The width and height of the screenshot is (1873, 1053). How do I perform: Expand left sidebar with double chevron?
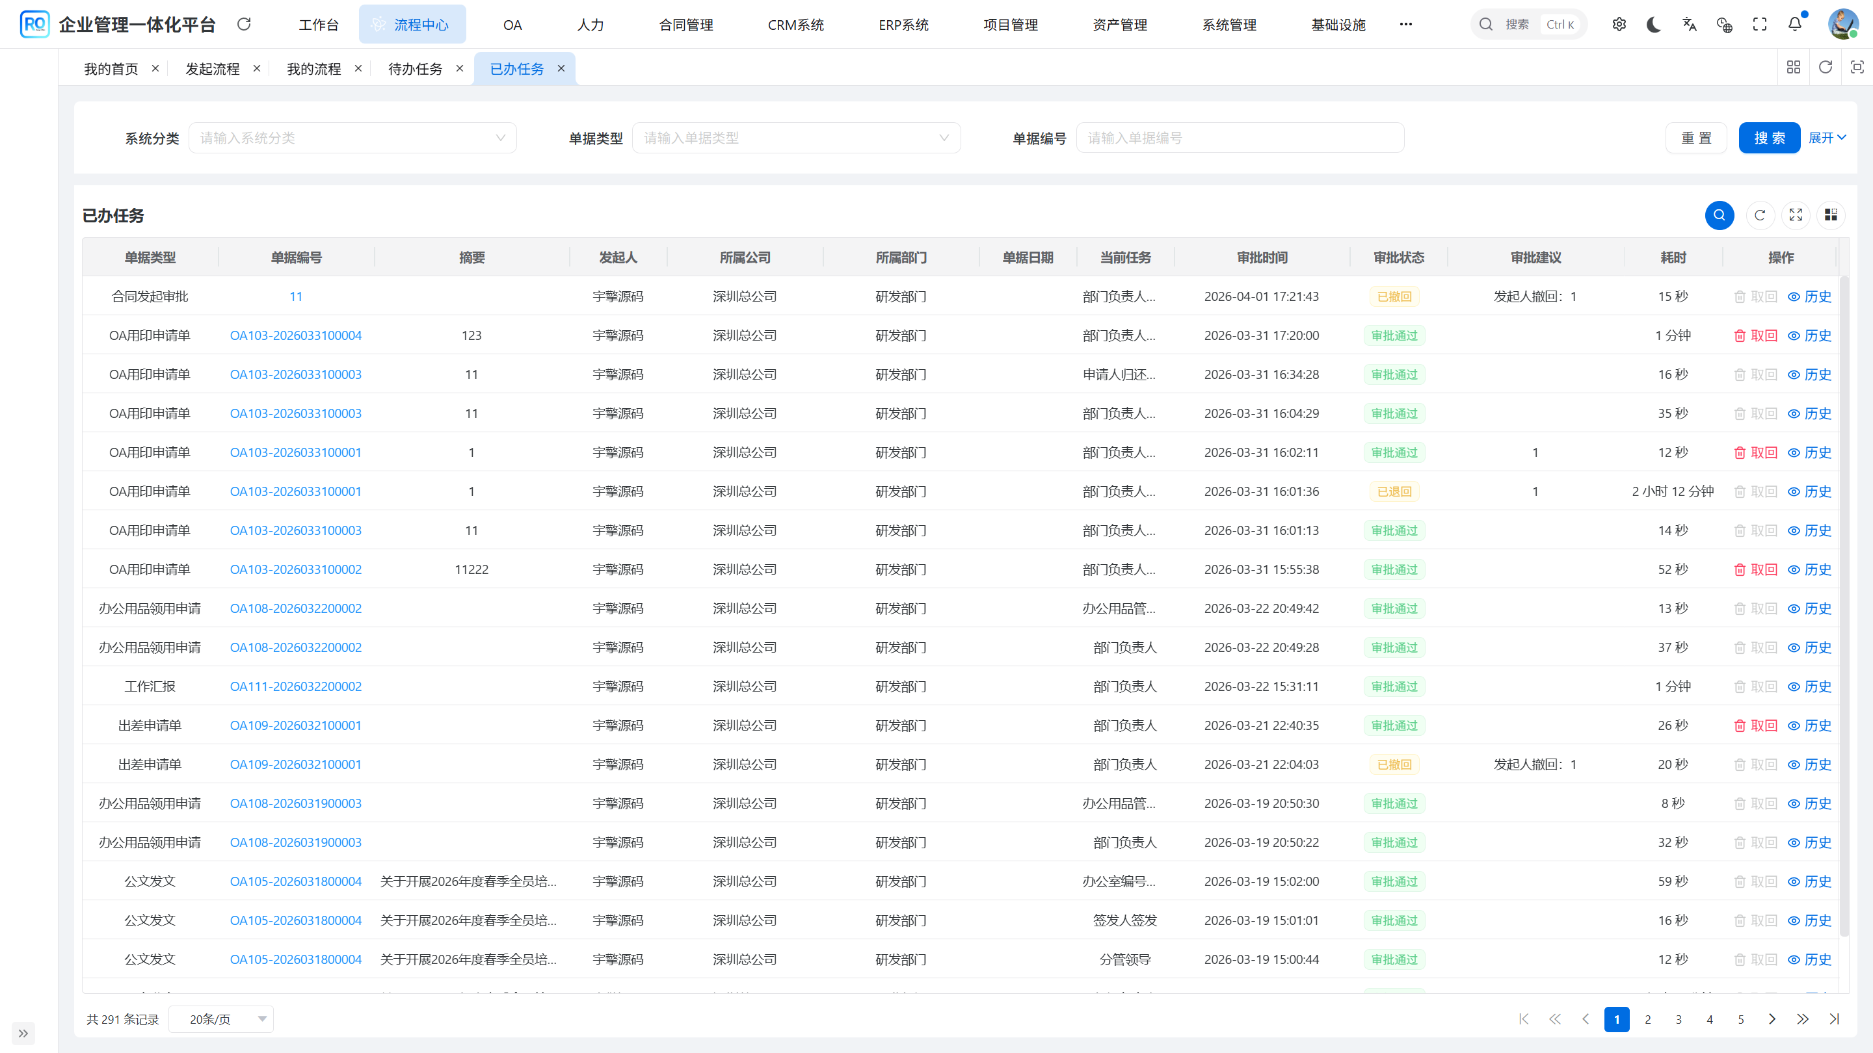(x=23, y=1033)
